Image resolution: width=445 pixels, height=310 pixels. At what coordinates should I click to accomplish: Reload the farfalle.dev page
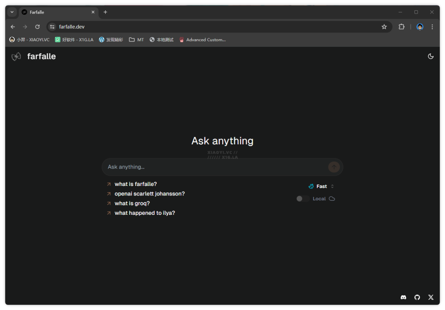click(37, 27)
